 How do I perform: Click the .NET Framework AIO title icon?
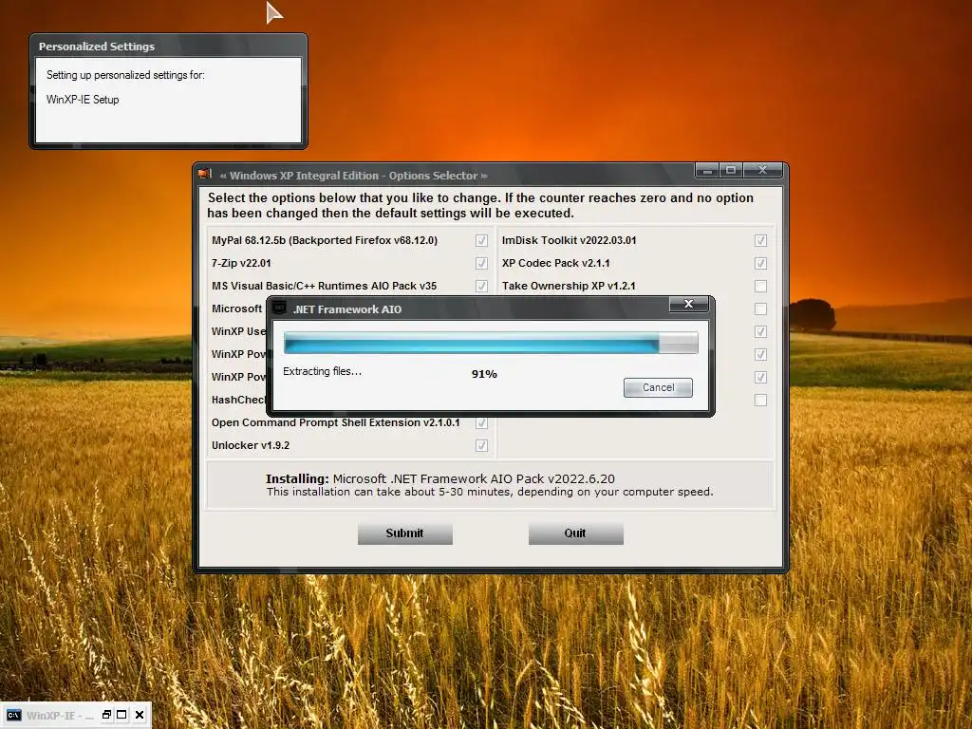(280, 308)
